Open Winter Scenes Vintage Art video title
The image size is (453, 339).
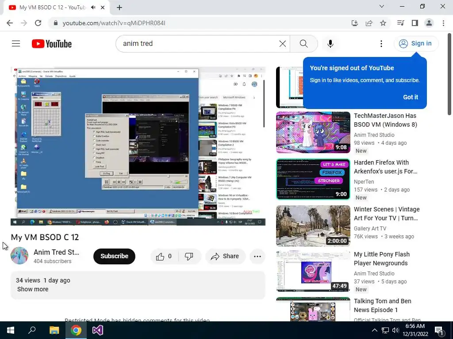[x=387, y=214]
